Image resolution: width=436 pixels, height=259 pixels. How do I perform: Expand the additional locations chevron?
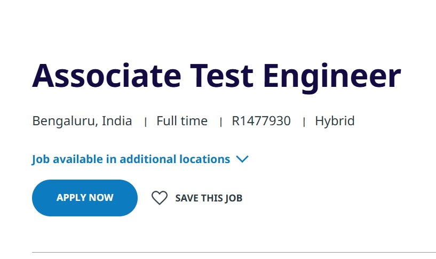tap(242, 159)
